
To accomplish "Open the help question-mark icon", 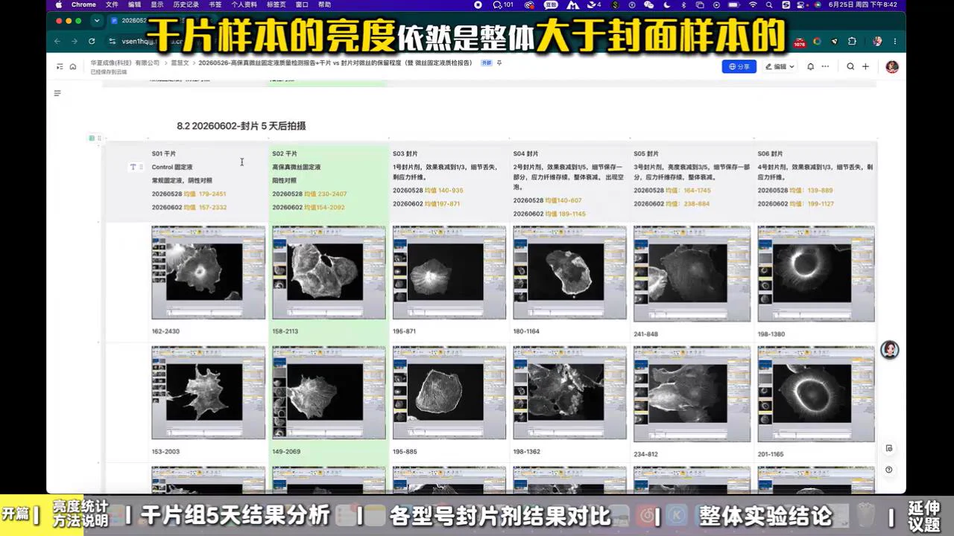I will [889, 470].
